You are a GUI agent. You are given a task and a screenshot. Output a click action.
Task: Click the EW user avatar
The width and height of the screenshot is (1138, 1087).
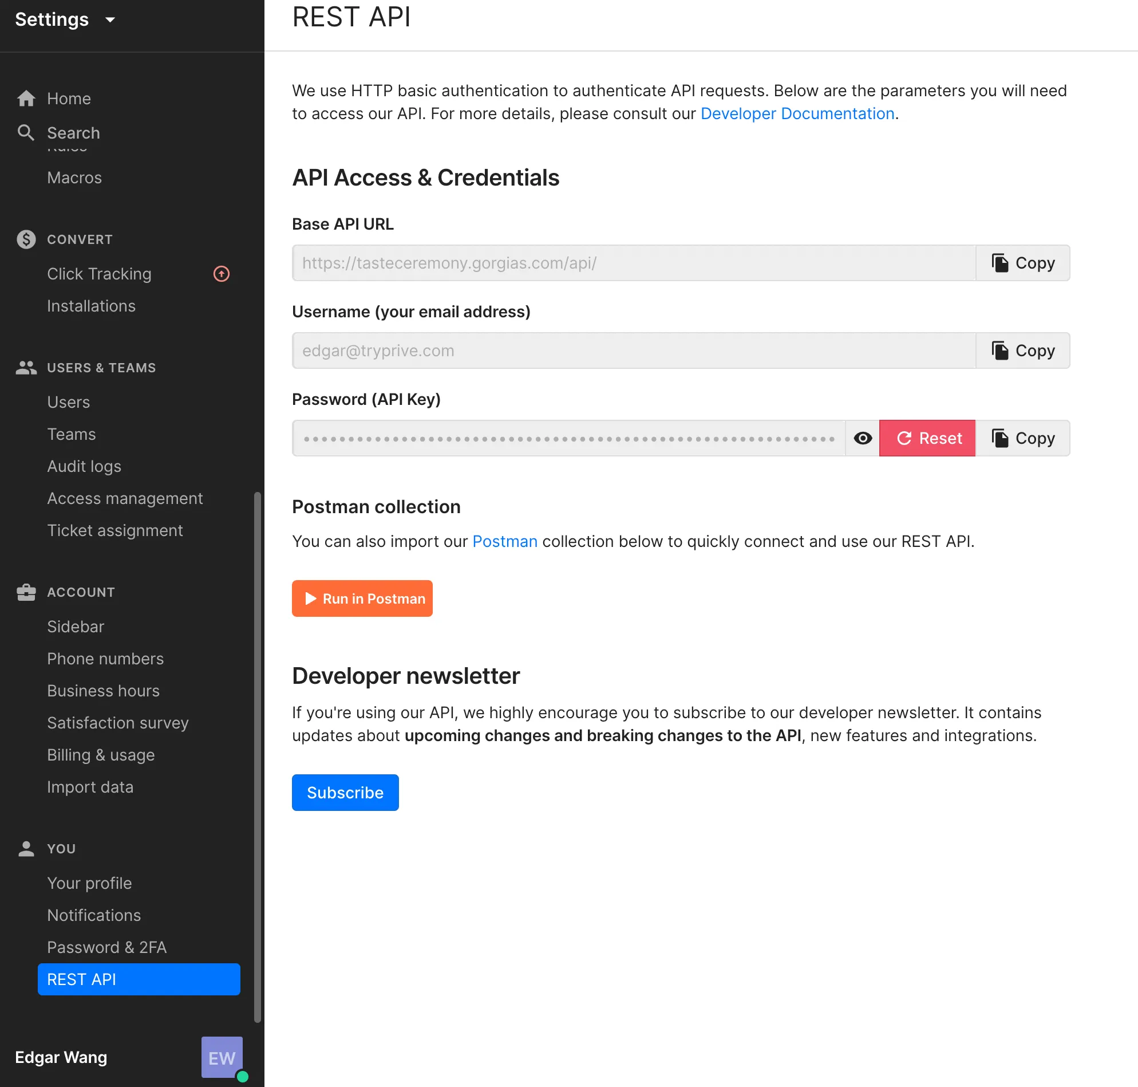click(x=222, y=1057)
